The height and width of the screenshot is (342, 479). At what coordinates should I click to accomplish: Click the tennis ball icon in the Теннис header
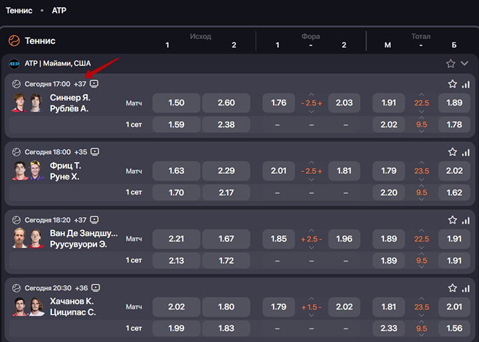click(x=14, y=41)
